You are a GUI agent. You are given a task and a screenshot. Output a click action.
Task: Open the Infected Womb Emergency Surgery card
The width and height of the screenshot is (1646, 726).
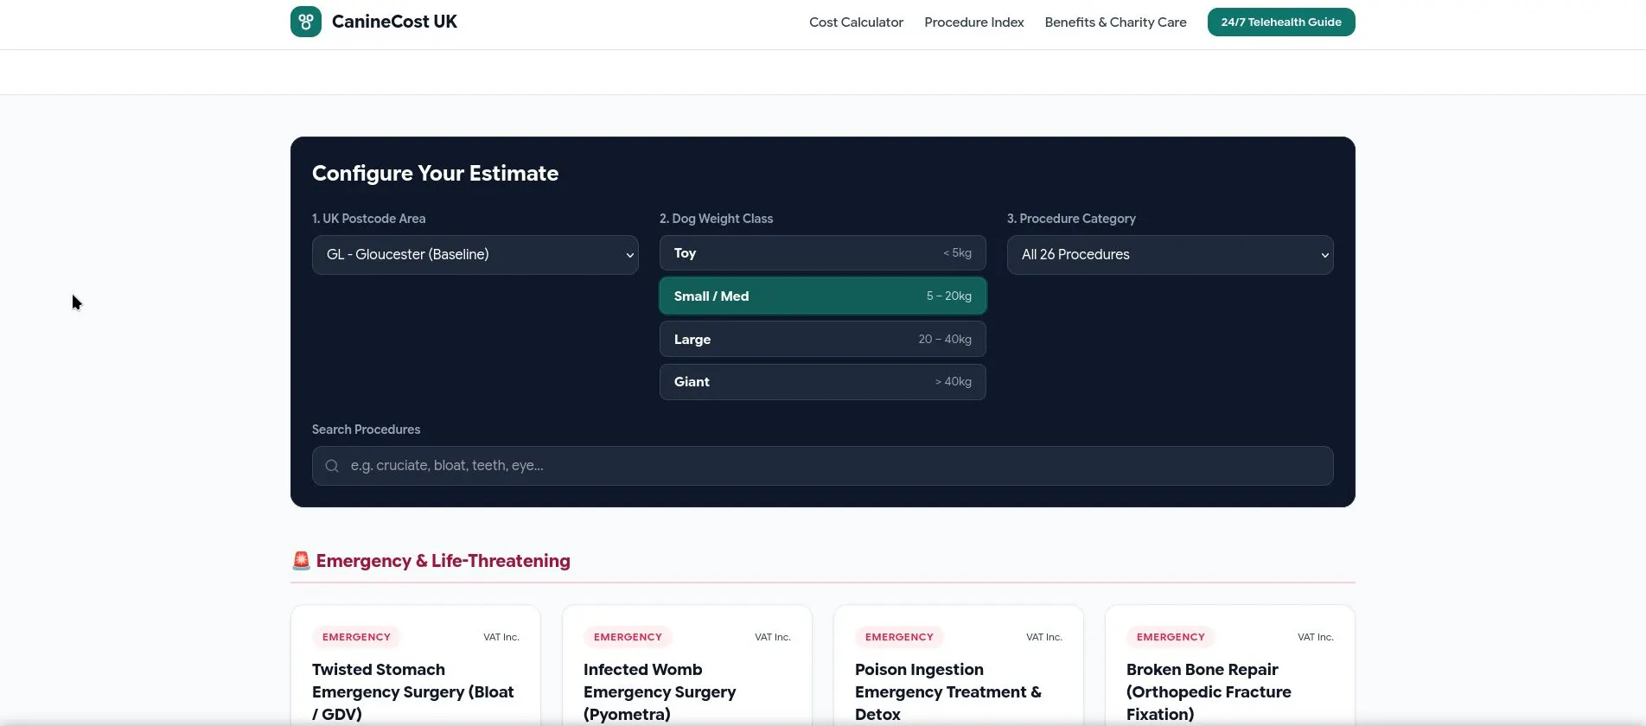click(x=687, y=665)
